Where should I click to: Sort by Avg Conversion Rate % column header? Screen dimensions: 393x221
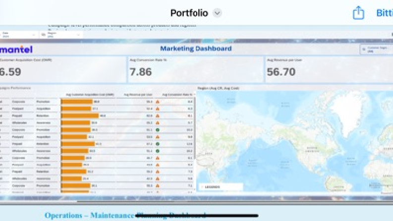click(178, 95)
